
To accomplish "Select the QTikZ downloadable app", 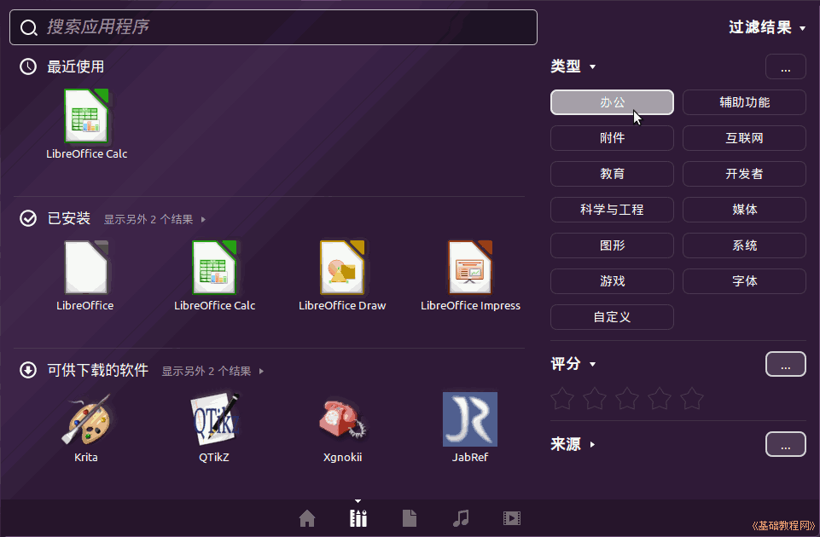I will (214, 420).
